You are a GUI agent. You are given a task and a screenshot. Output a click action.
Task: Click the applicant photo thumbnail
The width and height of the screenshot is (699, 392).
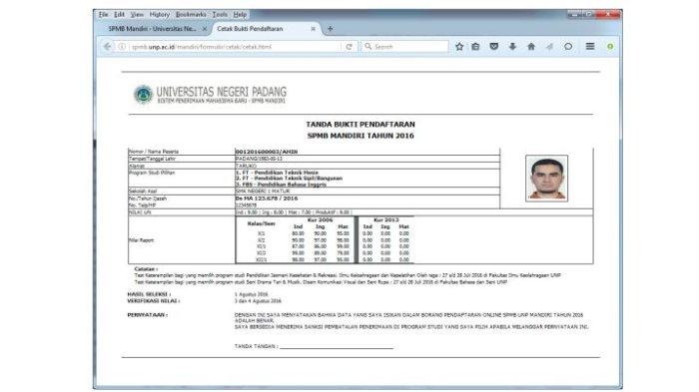click(x=546, y=179)
